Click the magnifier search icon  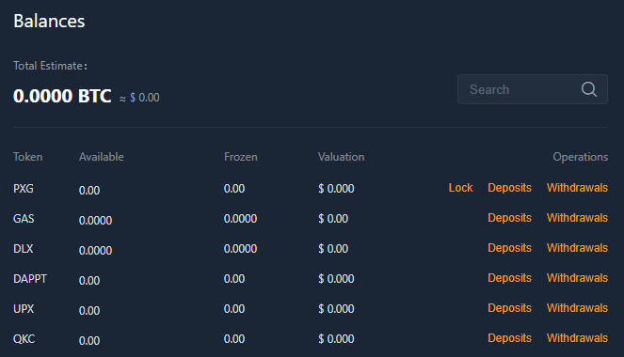coord(588,89)
